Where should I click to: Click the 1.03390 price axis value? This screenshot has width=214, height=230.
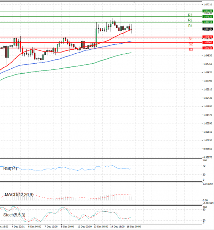coord(208,81)
